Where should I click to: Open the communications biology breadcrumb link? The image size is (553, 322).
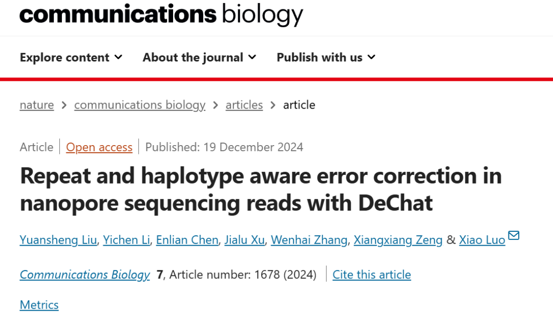pyautogui.click(x=140, y=105)
